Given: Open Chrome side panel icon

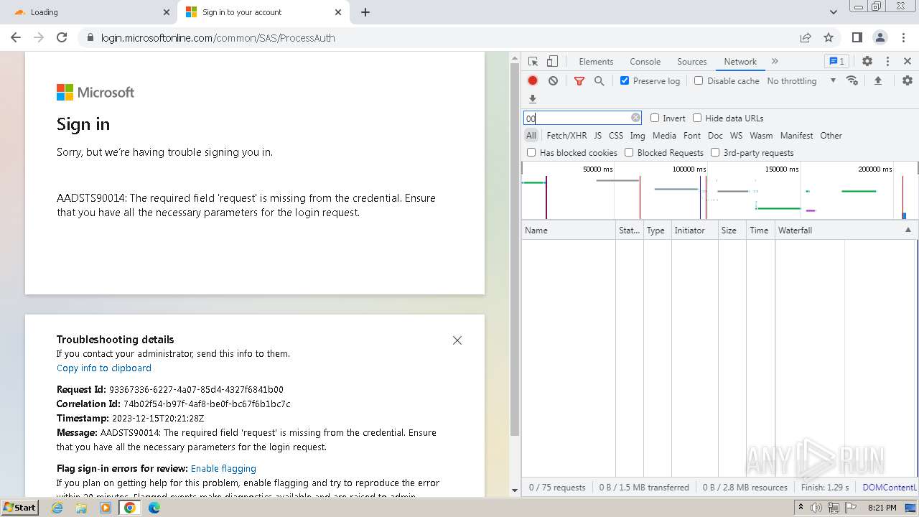Looking at the screenshot, I should (x=857, y=37).
